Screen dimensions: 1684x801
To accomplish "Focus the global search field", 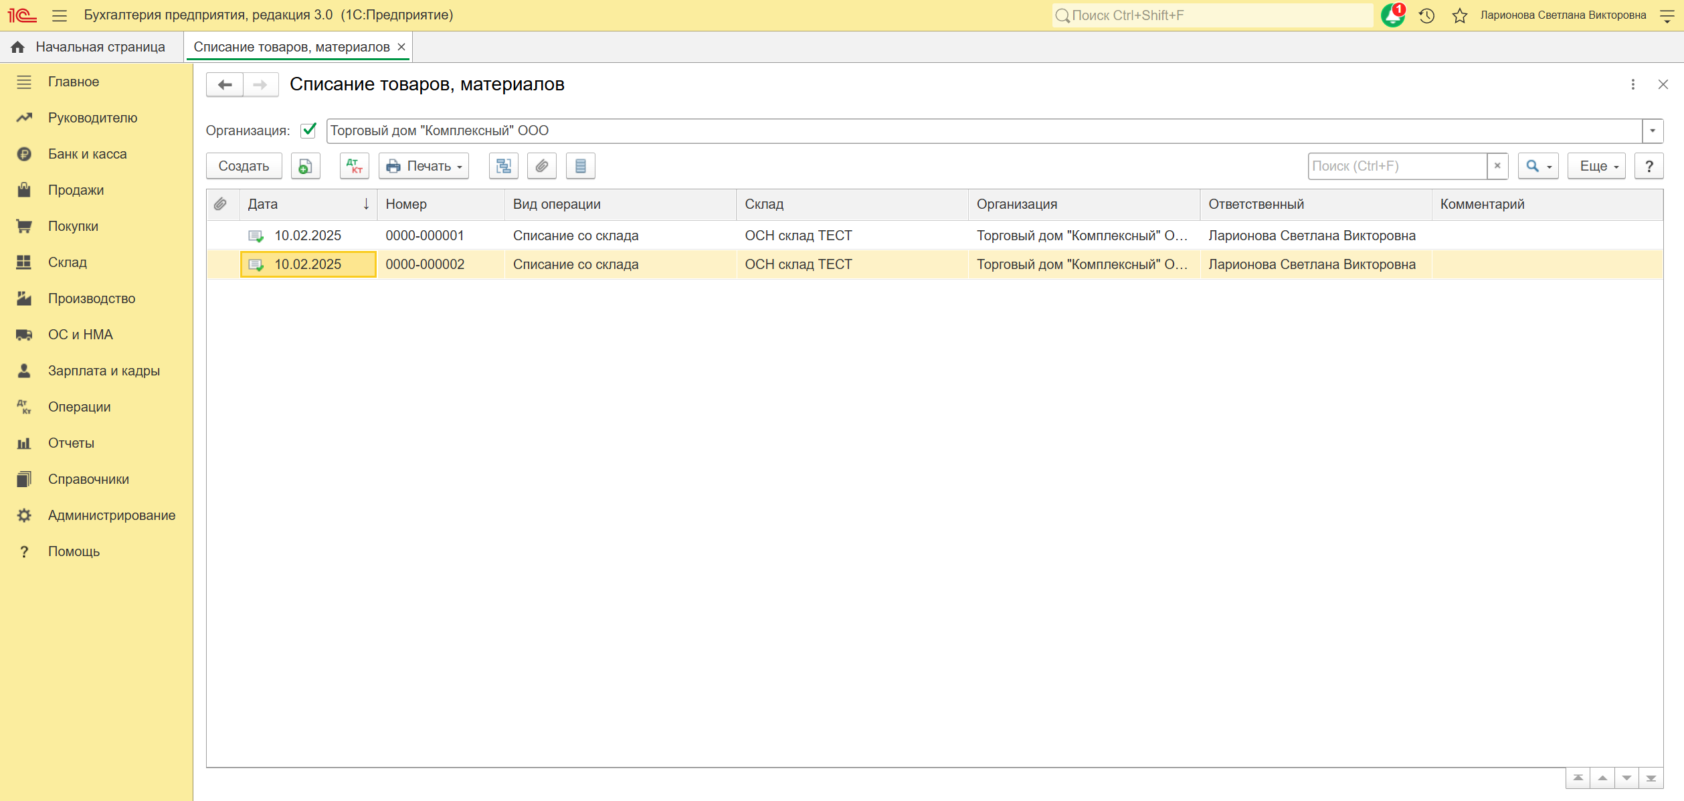I will [1212, 15].
